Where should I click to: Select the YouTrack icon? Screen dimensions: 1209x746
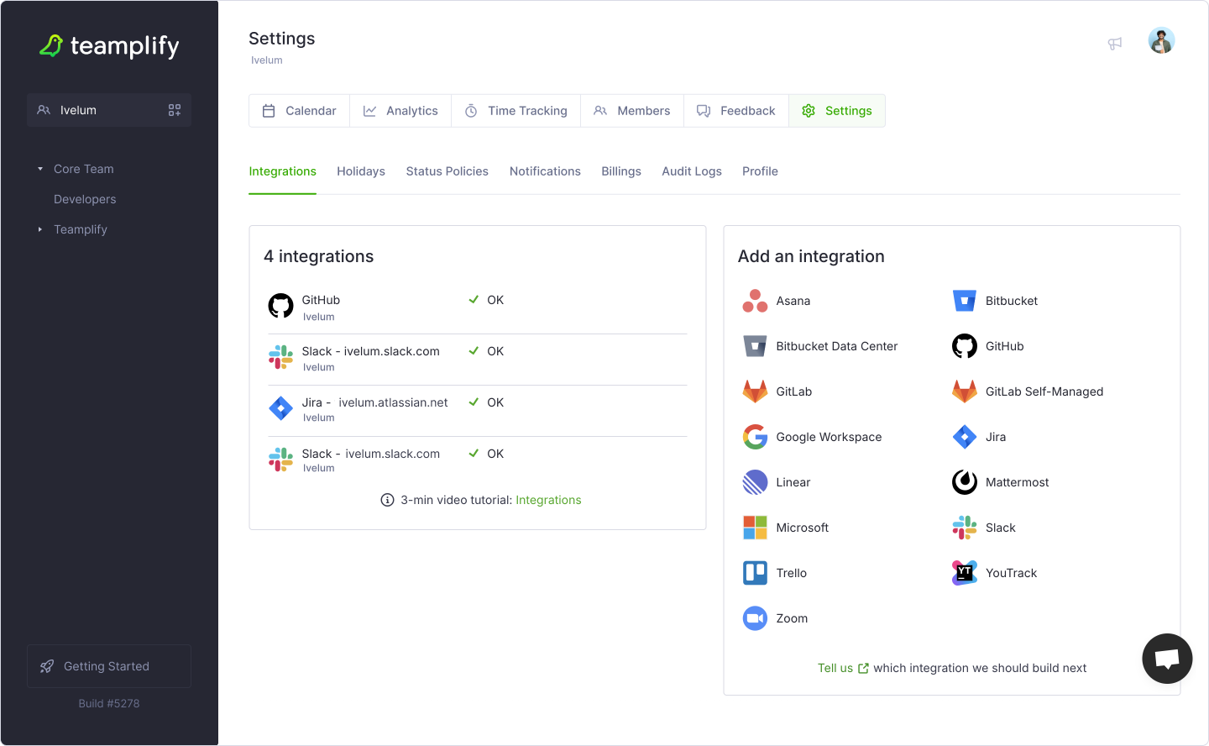965,573
